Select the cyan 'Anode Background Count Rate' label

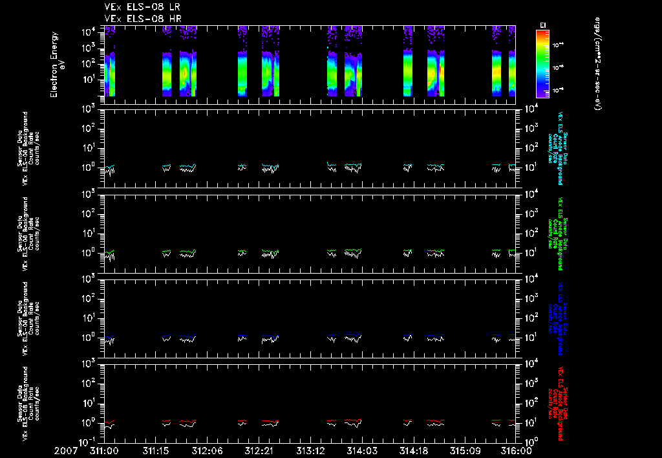pyautogui.click(x=558, y=148)
